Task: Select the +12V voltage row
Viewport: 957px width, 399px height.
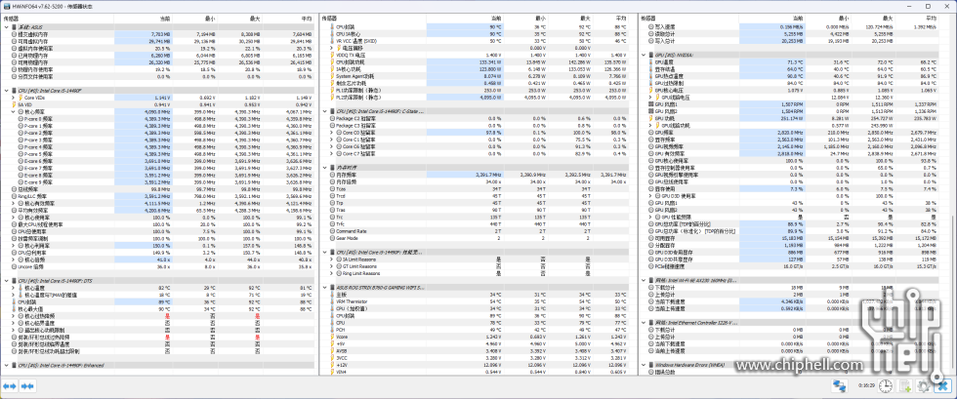Action: pyautogui.click(x=478, y=365)
